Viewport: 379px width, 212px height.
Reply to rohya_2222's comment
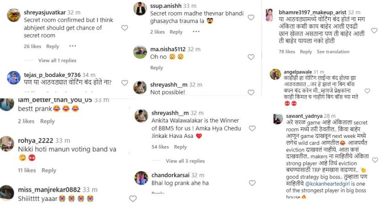click(x=49, y=171)
